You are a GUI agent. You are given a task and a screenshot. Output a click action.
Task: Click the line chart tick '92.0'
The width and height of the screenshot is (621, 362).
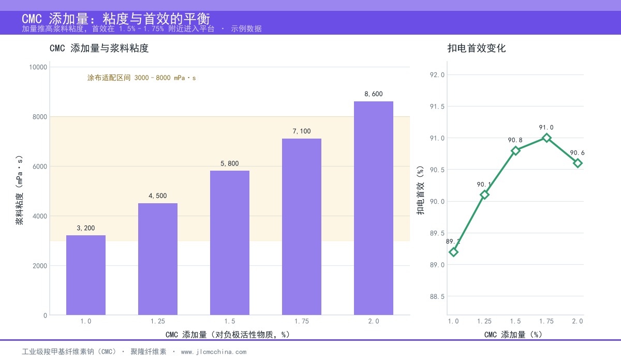[x=437, y=75]
